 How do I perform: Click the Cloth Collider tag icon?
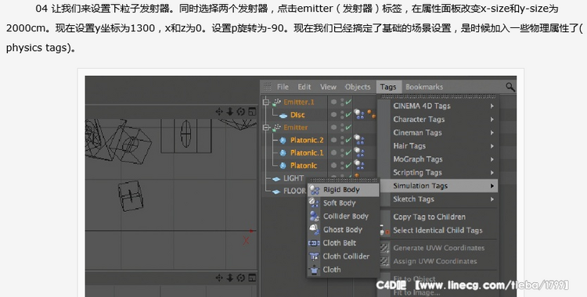point(314,256)
